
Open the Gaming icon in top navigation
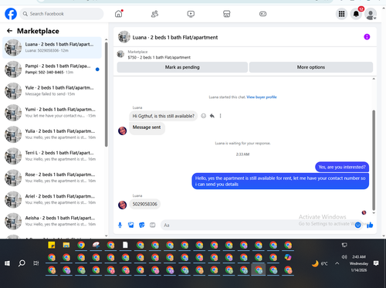coord(262,14)
